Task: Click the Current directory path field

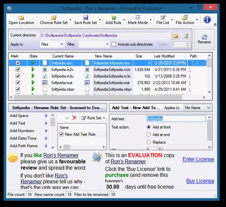Action: point(104,35)
